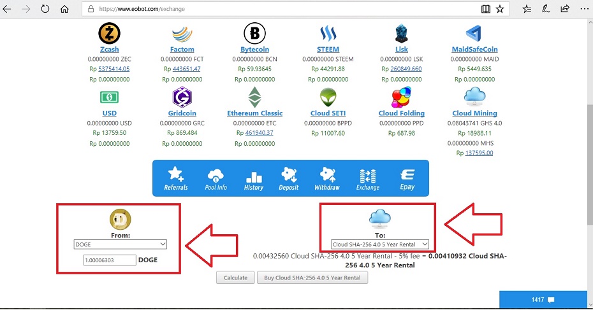This screenshot has width=593, height=310.
Task: Open the USD link
Action: (109, 113)
